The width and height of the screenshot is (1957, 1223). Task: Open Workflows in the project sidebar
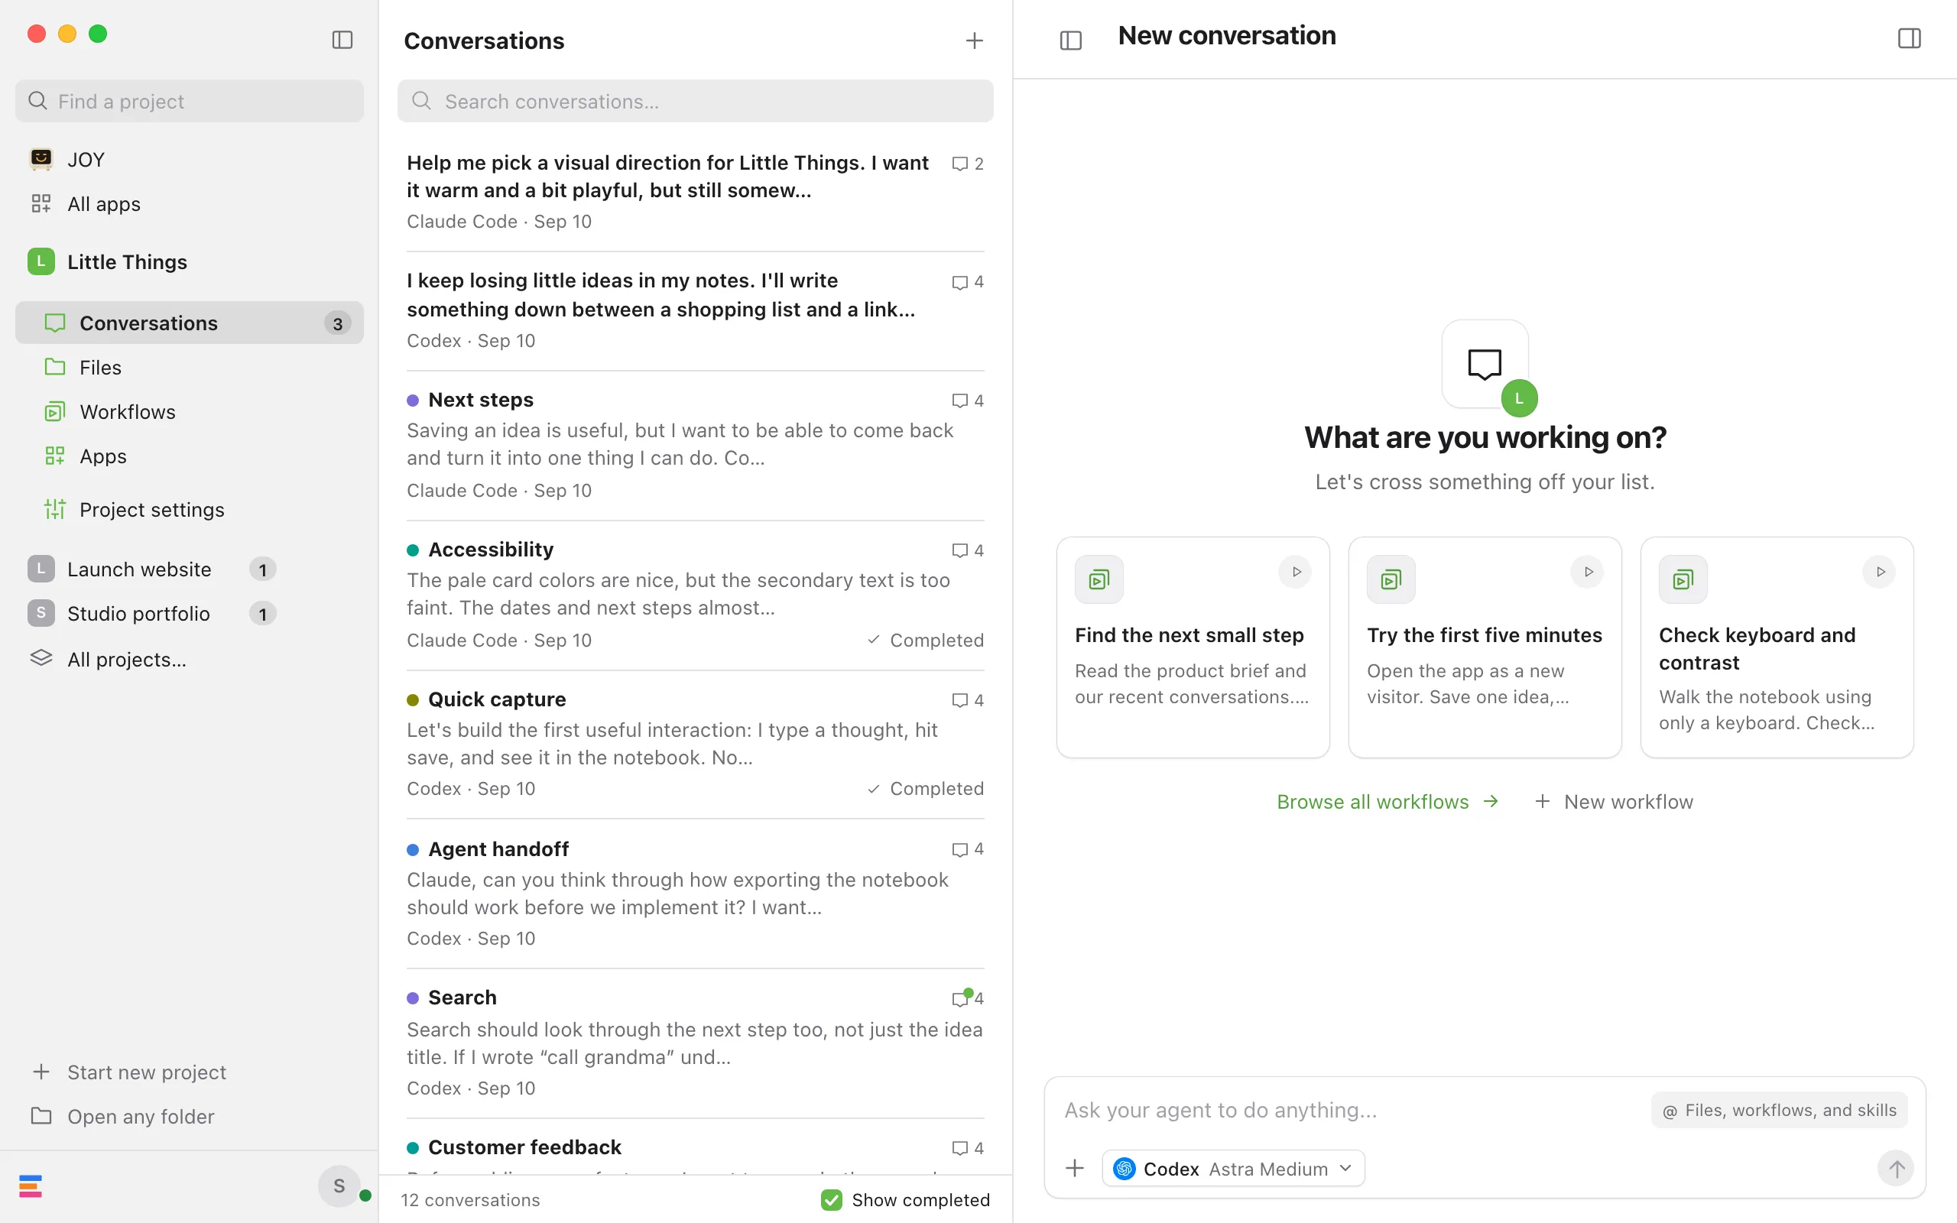[x=190, y=412]
